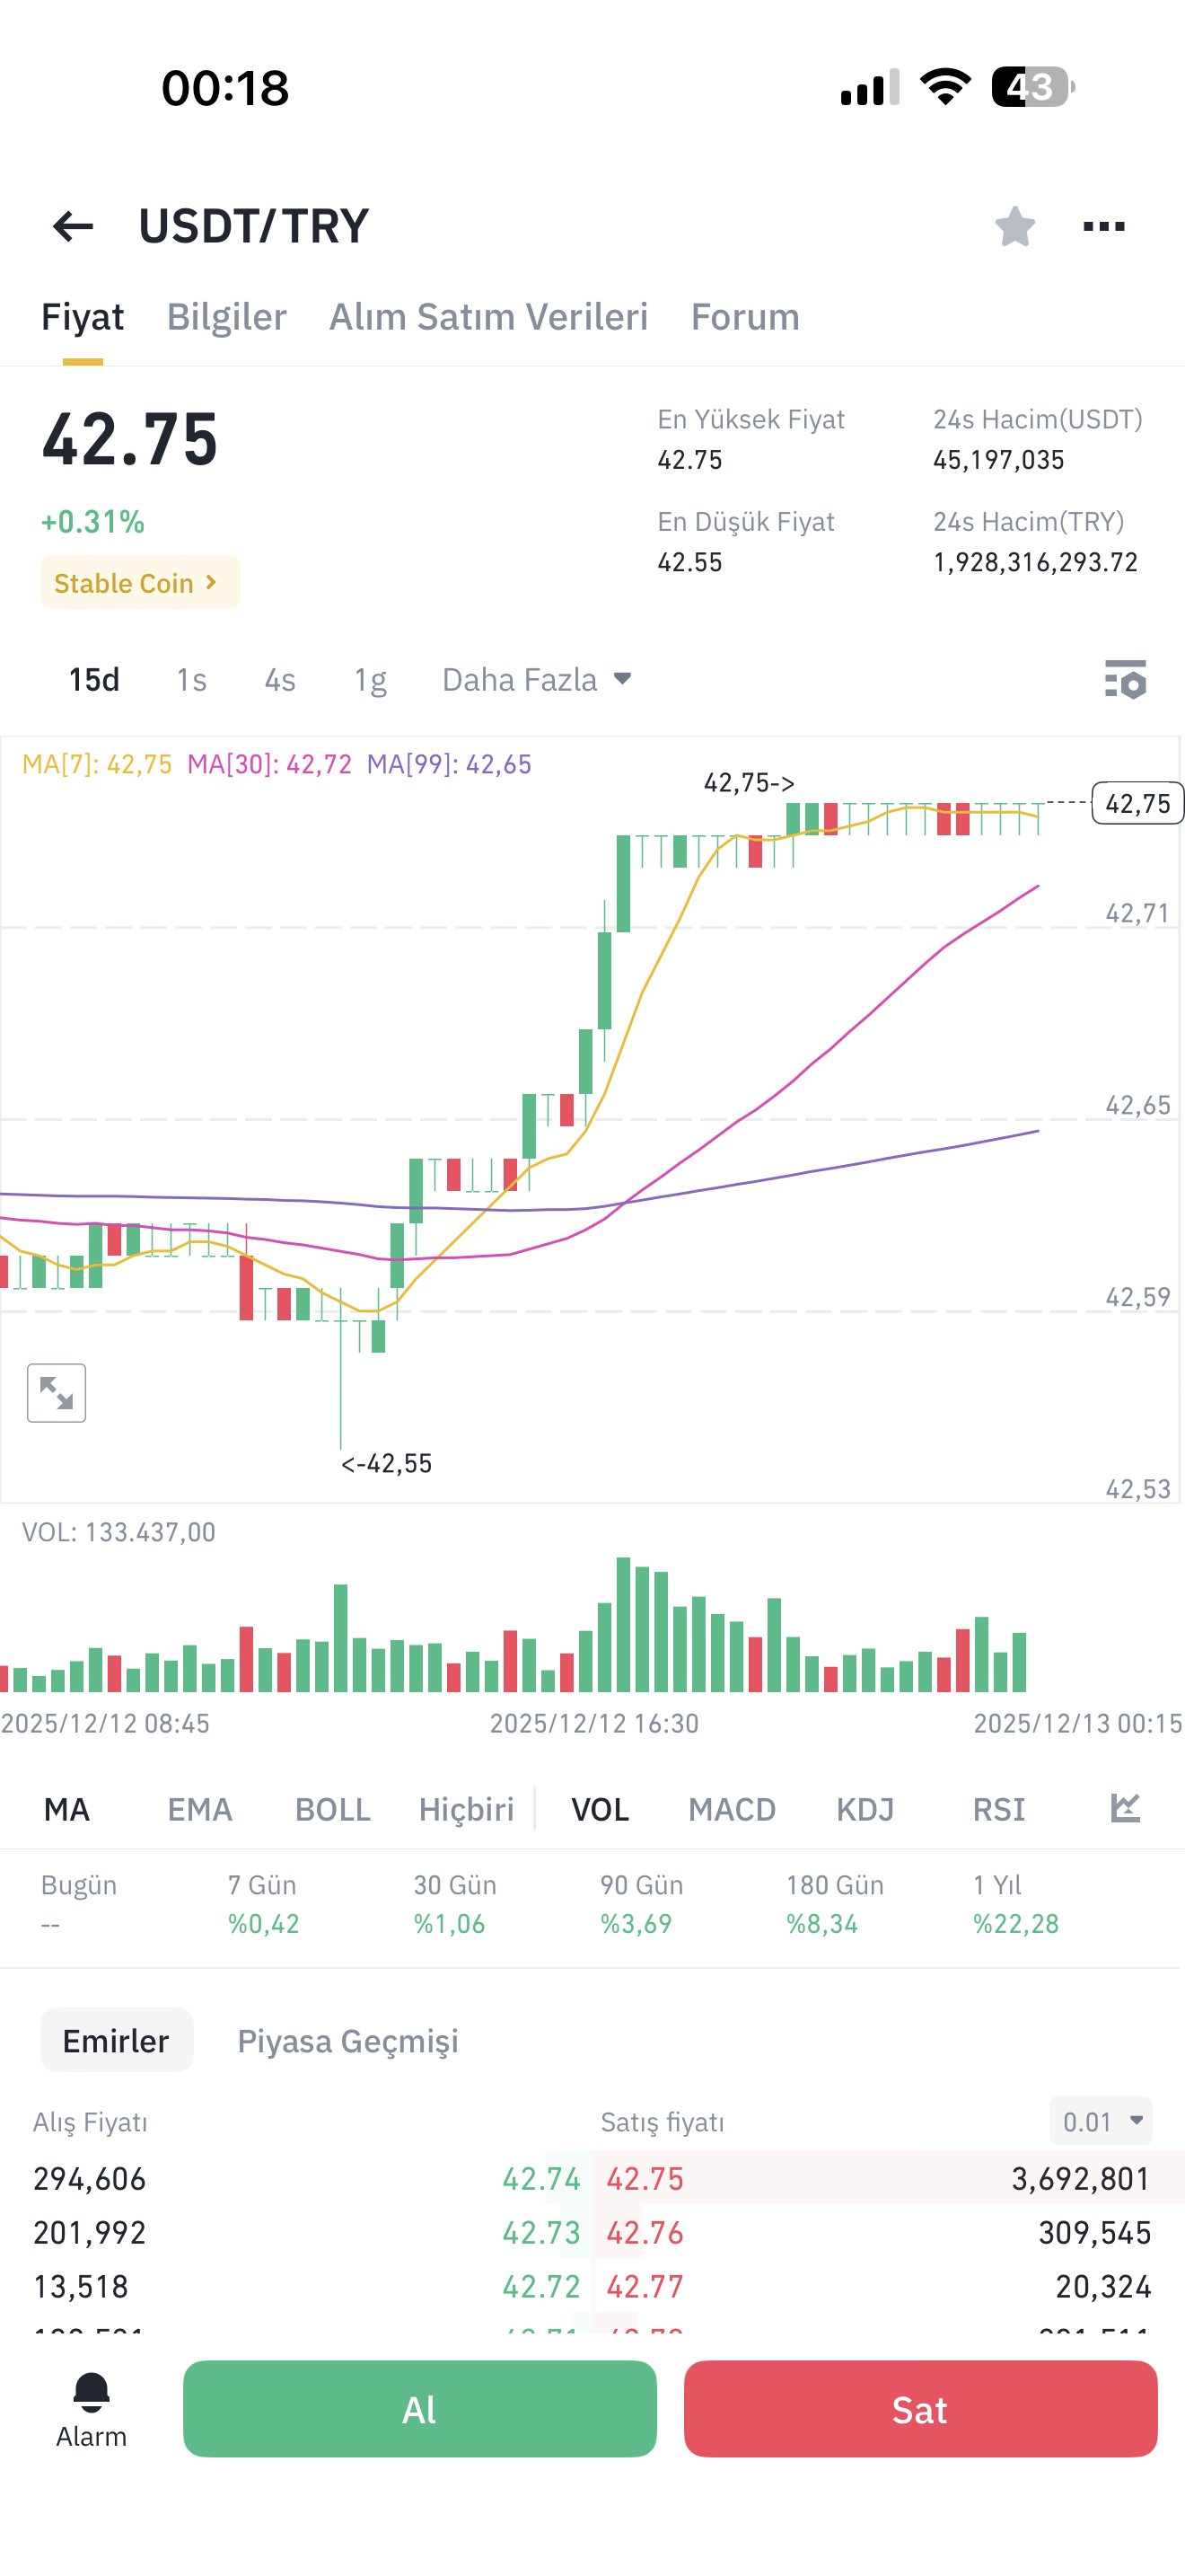
Task: Enable the EMA indicator
Action: 200,1809
